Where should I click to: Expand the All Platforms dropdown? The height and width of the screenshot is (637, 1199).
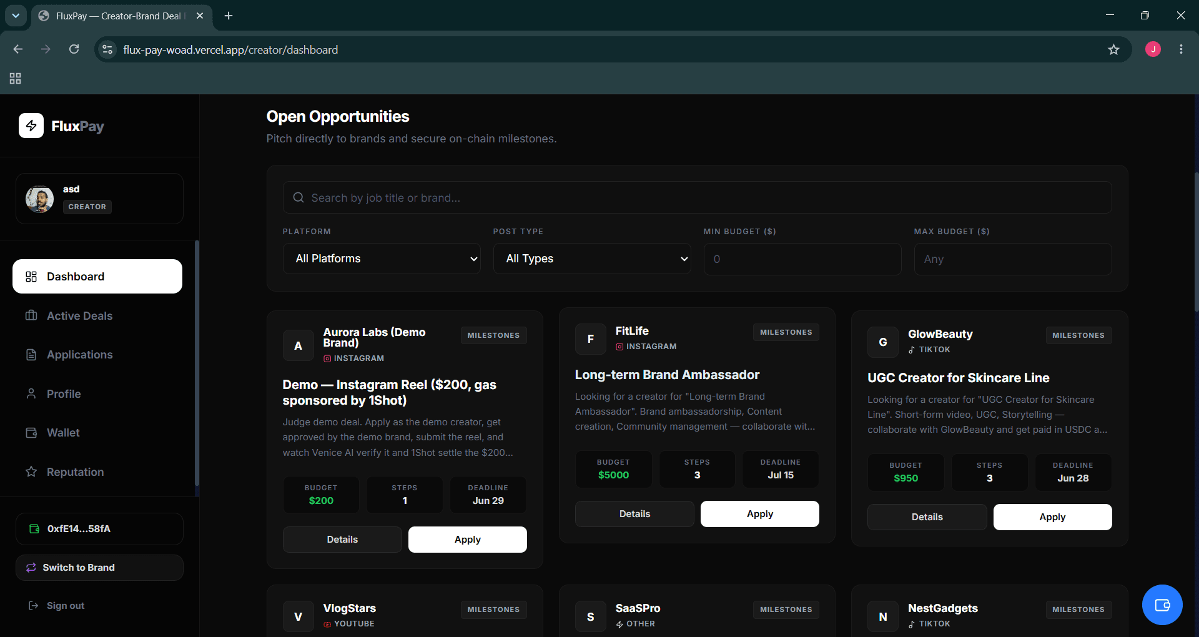tap(382, 259)
